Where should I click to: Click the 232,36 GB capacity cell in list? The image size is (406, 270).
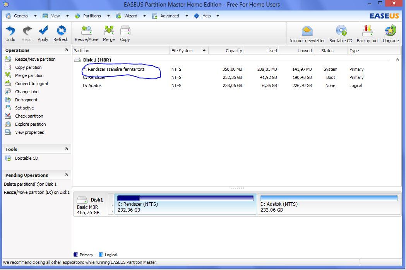pyautogui.click(x=232, y=77)
